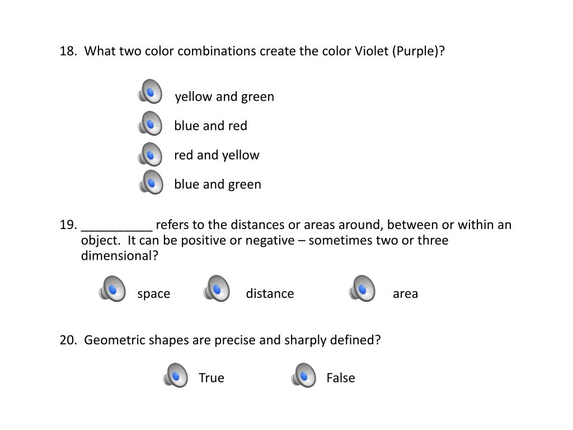
Task: Select the 'yellow and green' answer text
Action: click(224, 97)
